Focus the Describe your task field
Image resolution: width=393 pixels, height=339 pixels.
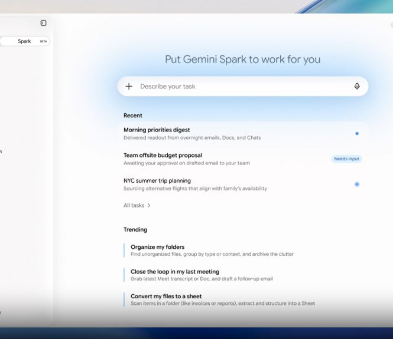(243, 87)
